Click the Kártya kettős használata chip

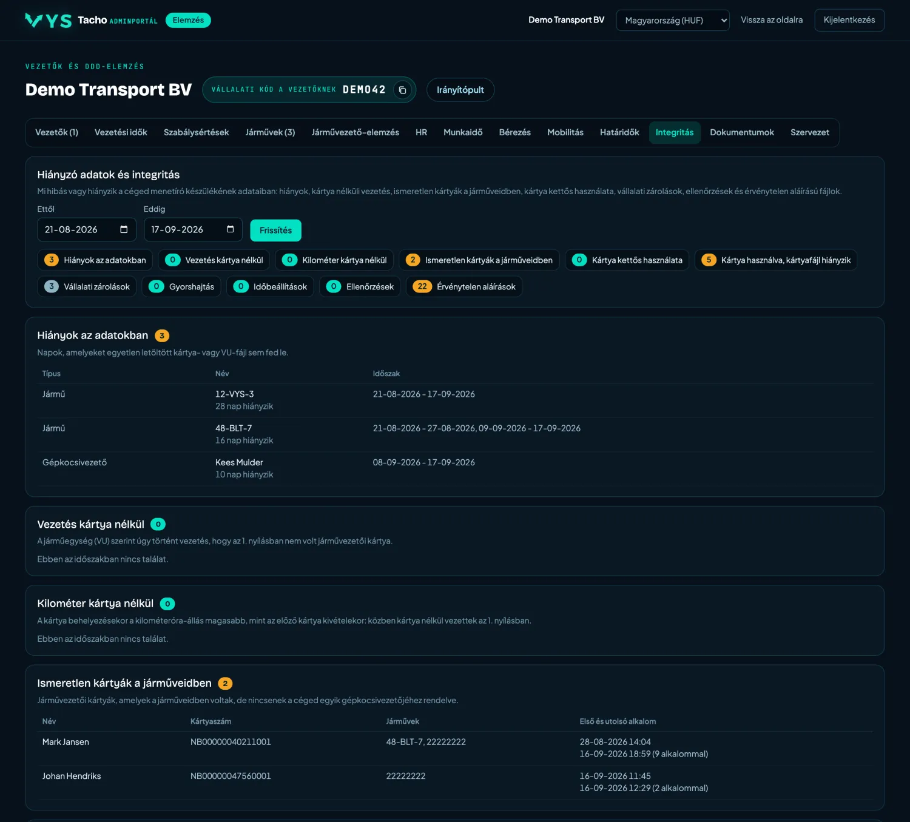click(x=627, y=260)
